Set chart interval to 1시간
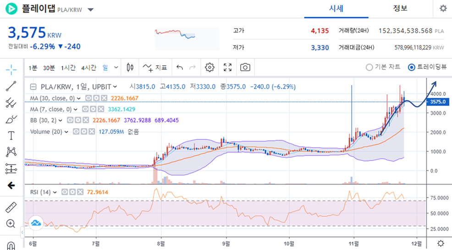 coord(68,68)
